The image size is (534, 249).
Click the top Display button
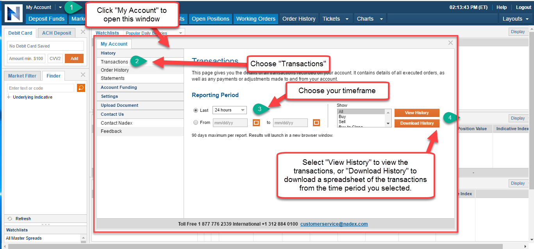[518, 32]
